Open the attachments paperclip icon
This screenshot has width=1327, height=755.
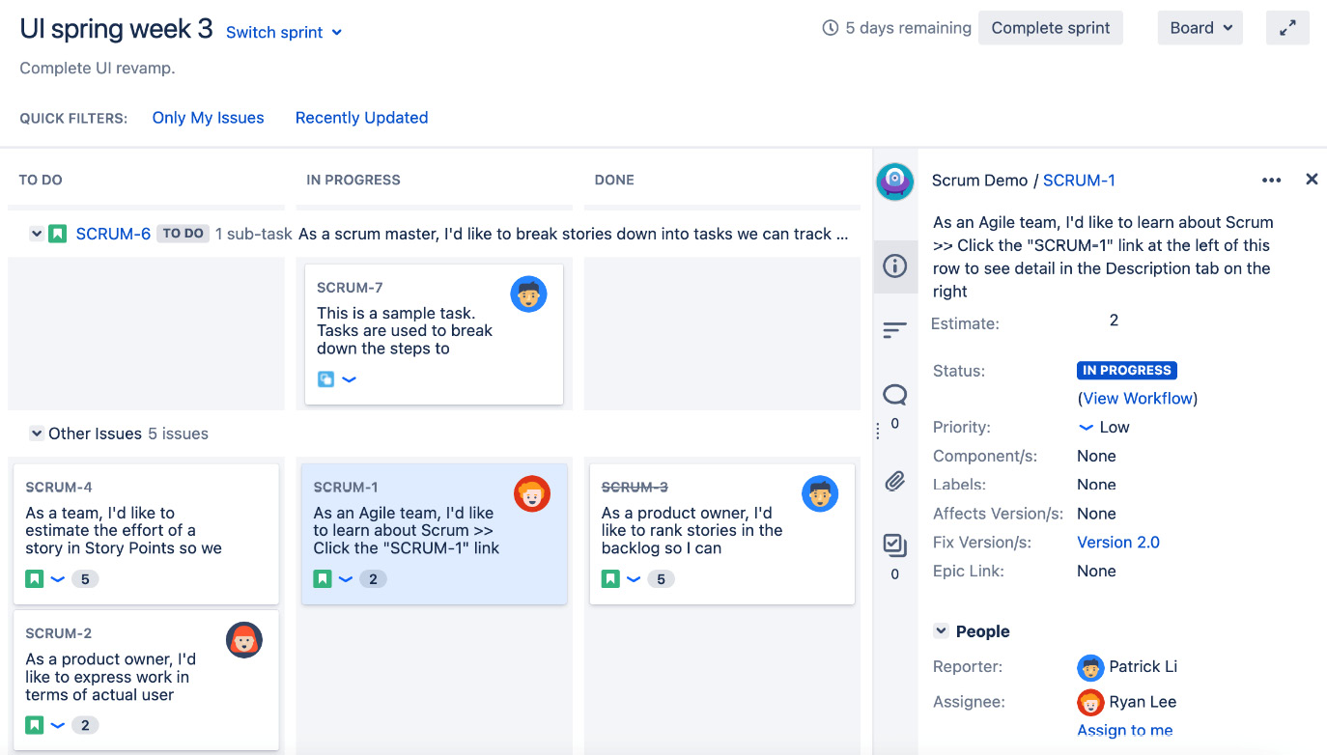tap(894, 481)
